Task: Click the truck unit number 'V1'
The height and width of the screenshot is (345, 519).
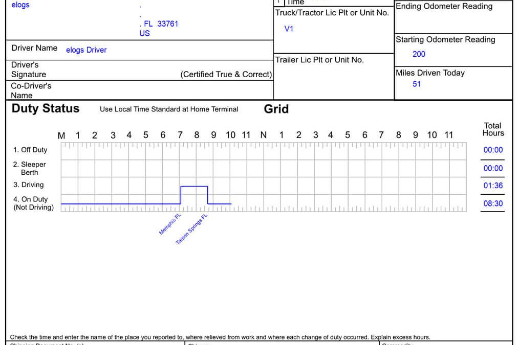Action: click(x=289, y=29)
